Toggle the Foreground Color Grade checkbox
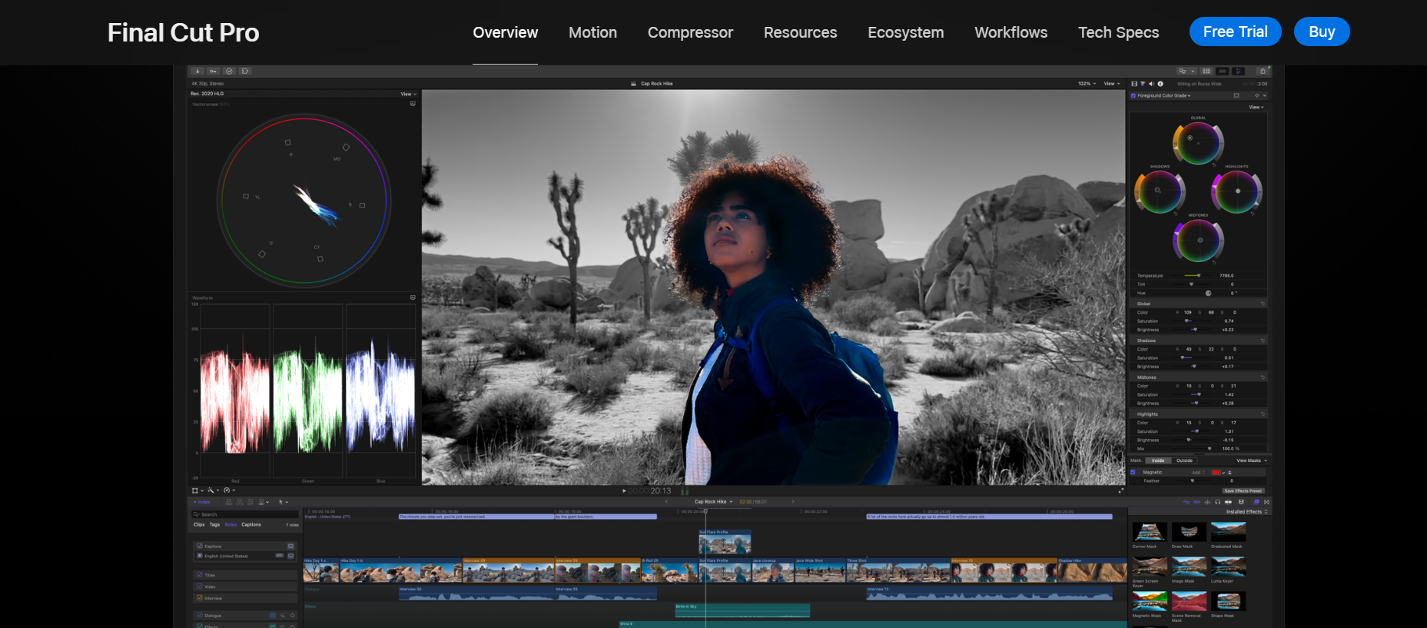The width and height of the screenshot is (1427, 628). [x=1133, y=96]
